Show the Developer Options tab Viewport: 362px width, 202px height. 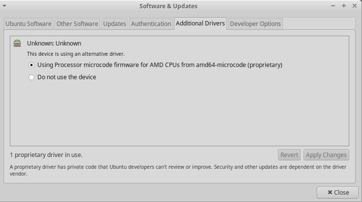(255, 23)
